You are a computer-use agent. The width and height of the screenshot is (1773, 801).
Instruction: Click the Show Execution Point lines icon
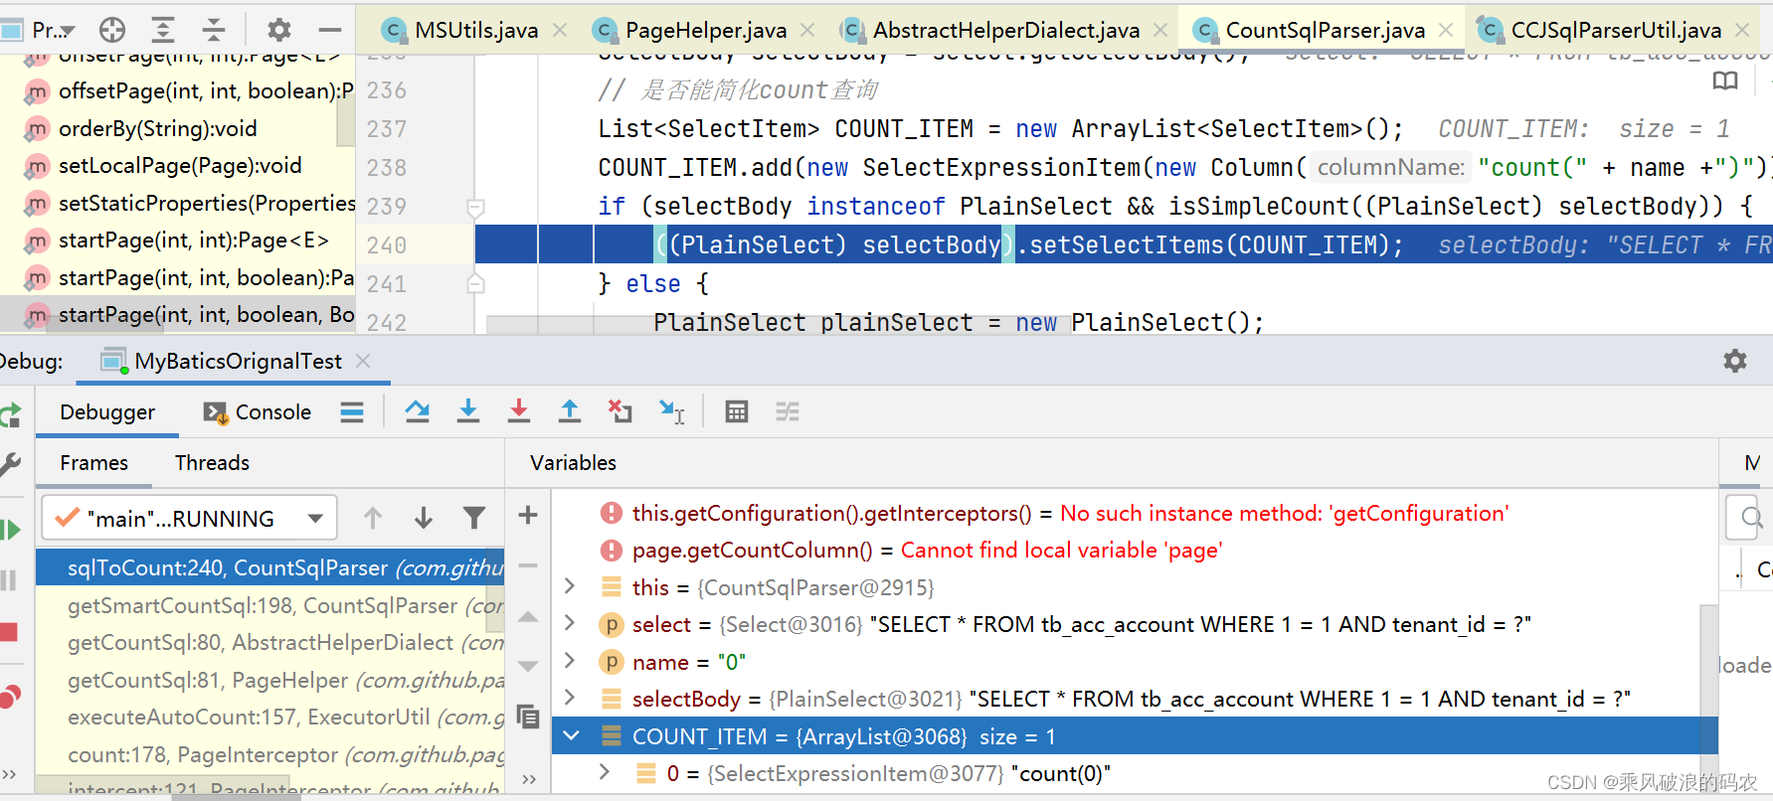(352, 412)
